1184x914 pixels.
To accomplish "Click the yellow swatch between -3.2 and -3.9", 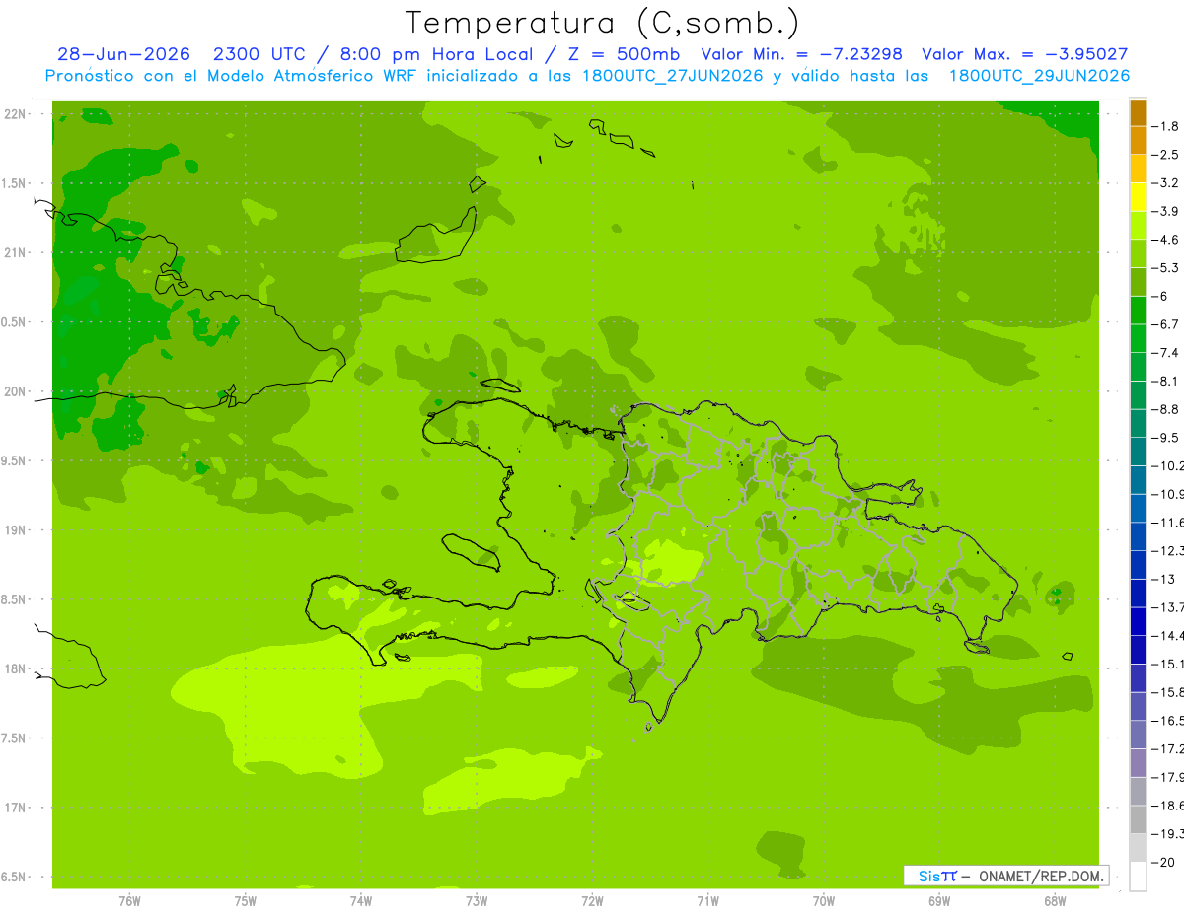I will point(1138,197).
